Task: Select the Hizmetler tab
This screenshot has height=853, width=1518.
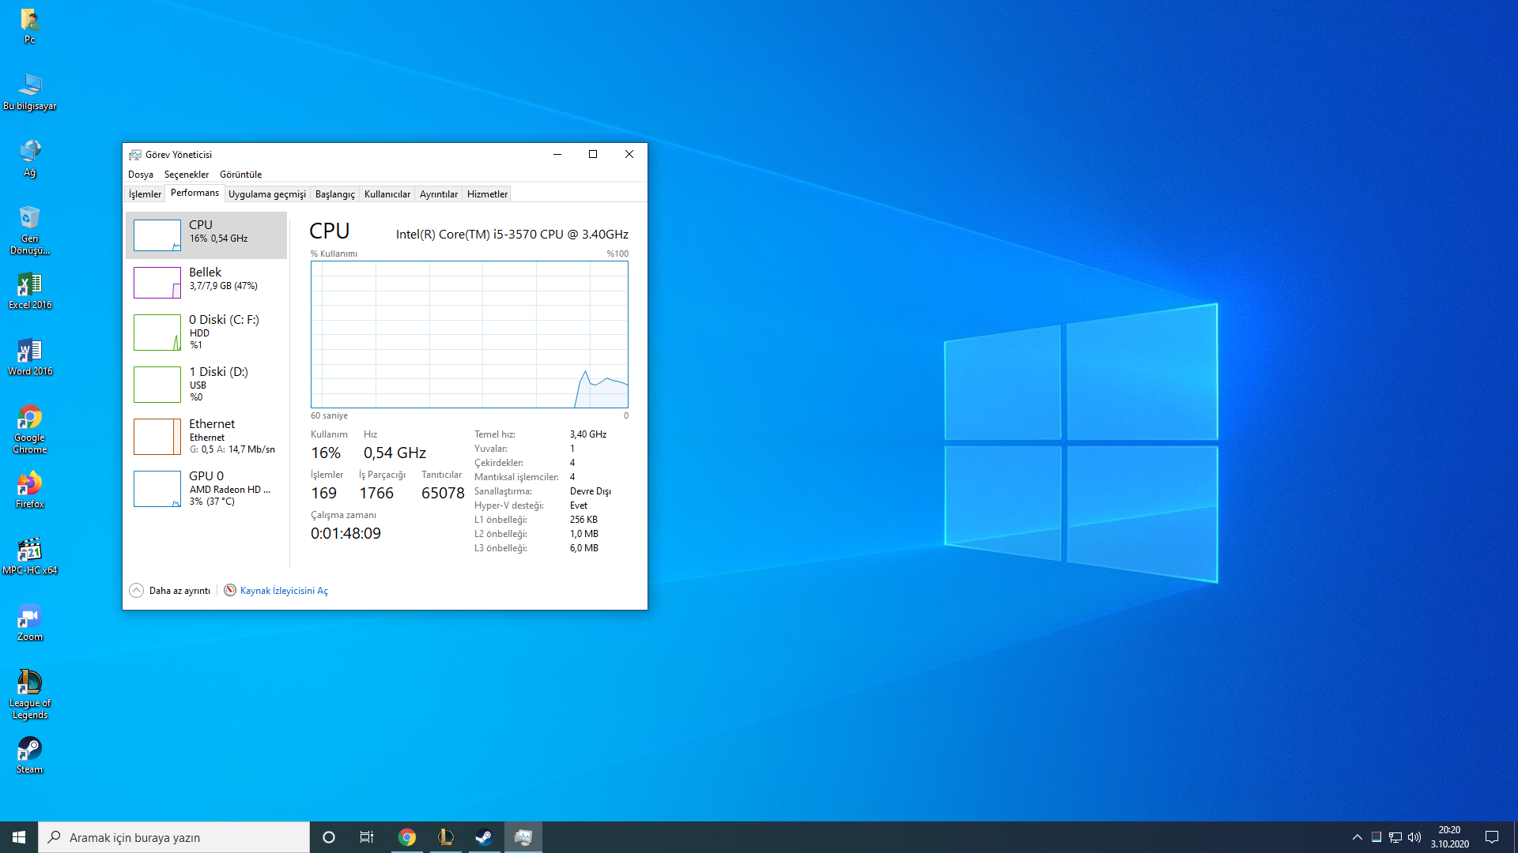Action: 486,194
